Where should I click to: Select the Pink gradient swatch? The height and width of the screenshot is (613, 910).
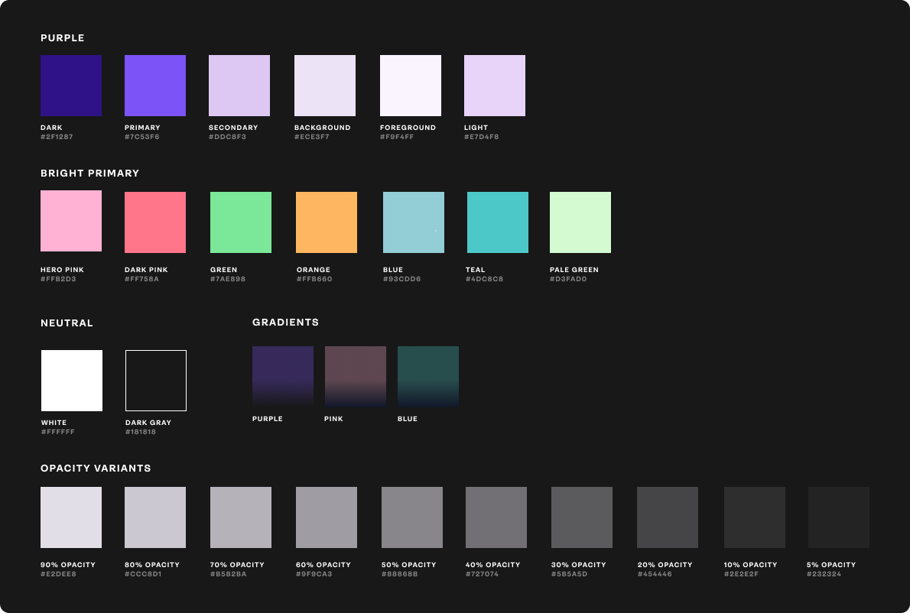(x=356, y=377)
